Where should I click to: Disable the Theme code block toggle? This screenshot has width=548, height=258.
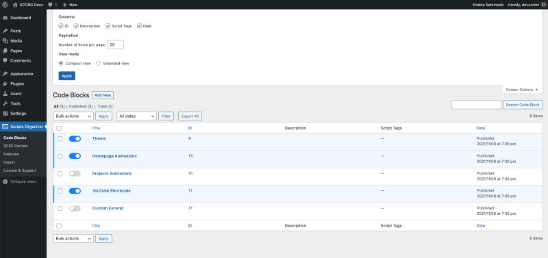point(75,139)
